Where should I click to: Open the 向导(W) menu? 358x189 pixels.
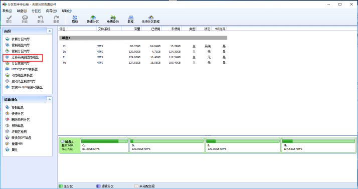click(51, 11)
